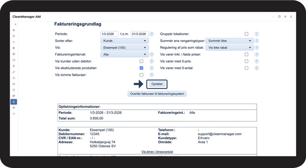This screenshot has height=168, width=306.
Task: Click the highlighted document icon in sidebar
Action: tap(14, 102)
